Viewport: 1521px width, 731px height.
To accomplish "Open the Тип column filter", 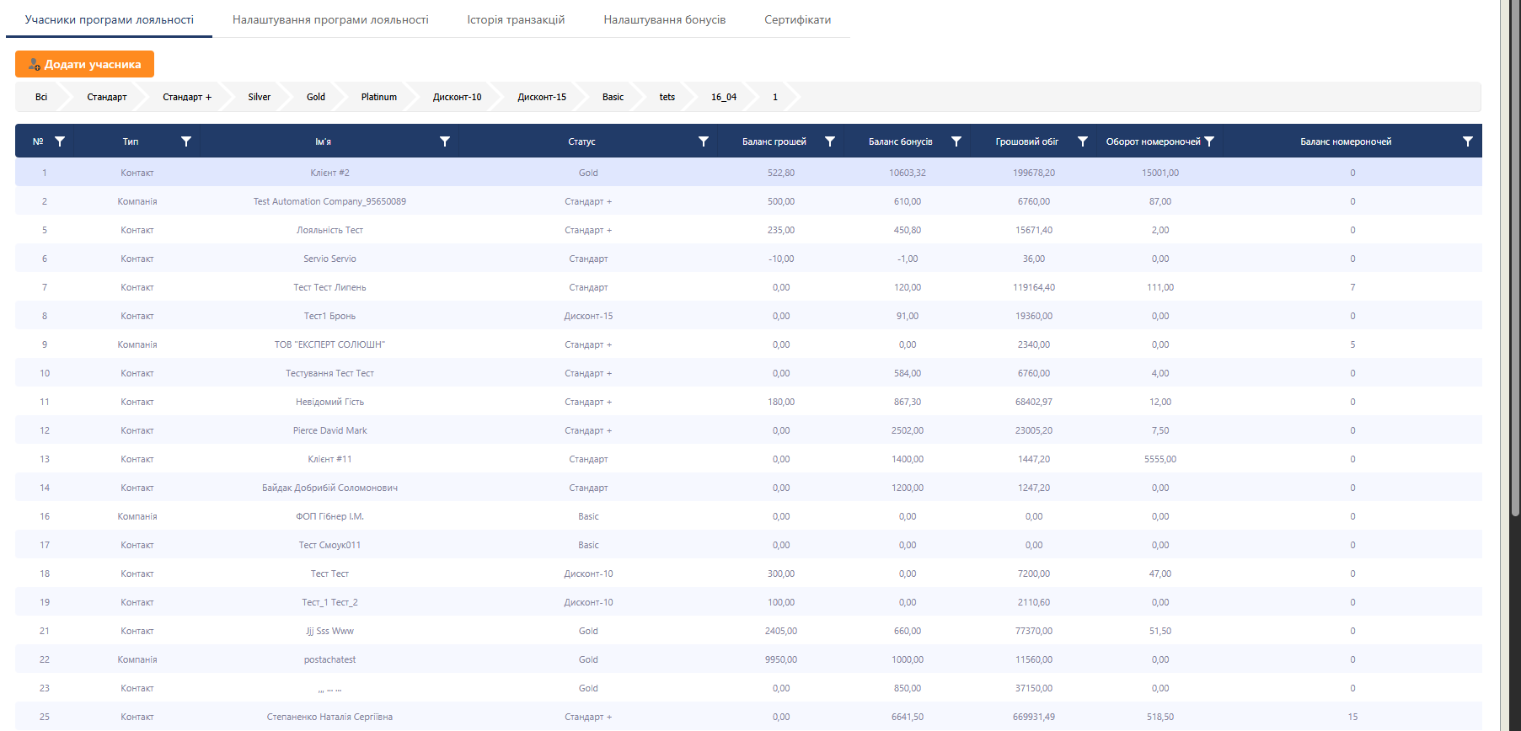I will click(x=186, y=141).
